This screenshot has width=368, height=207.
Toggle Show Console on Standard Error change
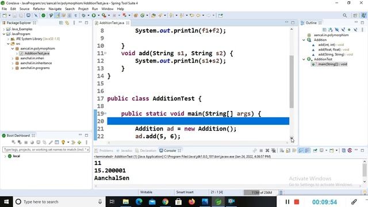(x=307, y=151)
